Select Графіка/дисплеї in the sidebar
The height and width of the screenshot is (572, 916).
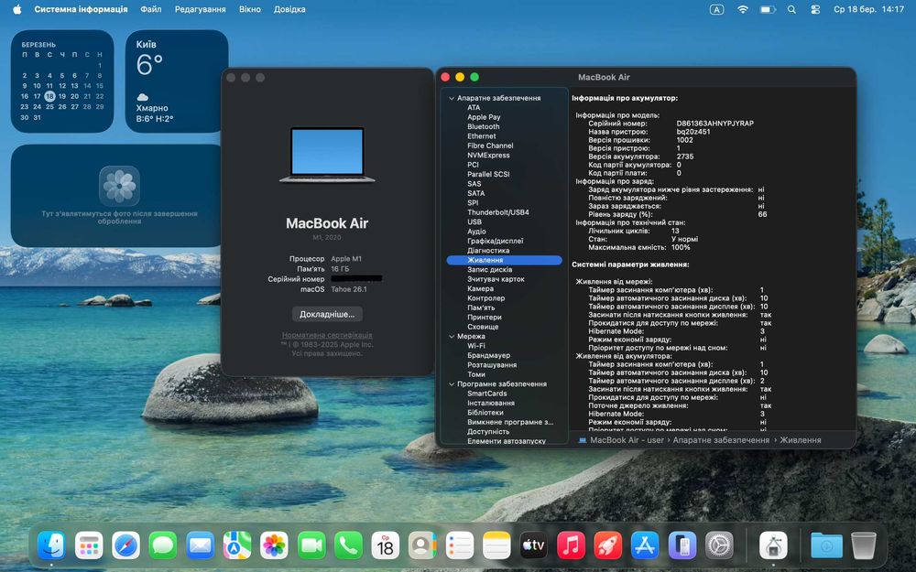(x=495, y=241)
